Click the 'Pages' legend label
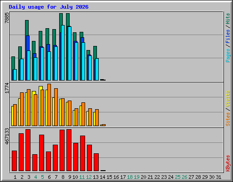 pyautogui.click(x=228, y=56)
